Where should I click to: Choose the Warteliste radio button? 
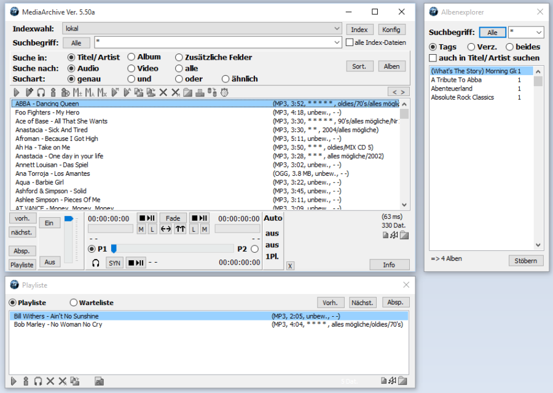[x=74, y=303]
